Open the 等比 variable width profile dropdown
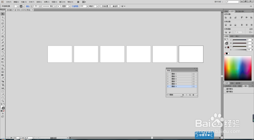254x140 pixels. tap(55, 6)
